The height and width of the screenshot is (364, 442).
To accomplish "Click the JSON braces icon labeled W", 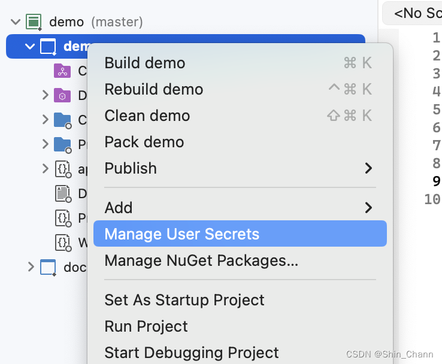I will [62, 242].
